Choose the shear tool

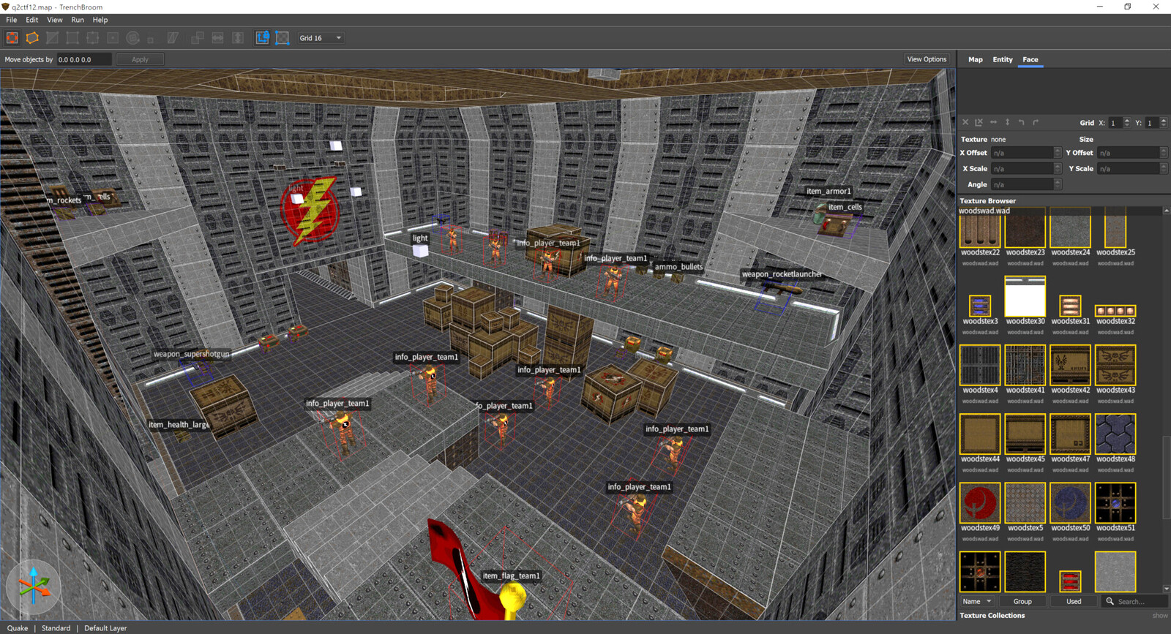[x=173, y=38]
